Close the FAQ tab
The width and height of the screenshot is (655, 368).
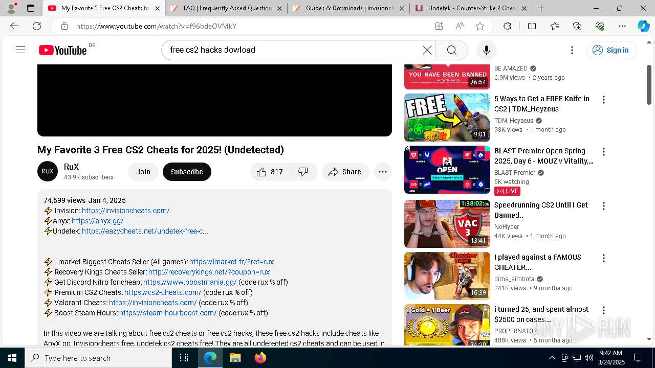279,8
